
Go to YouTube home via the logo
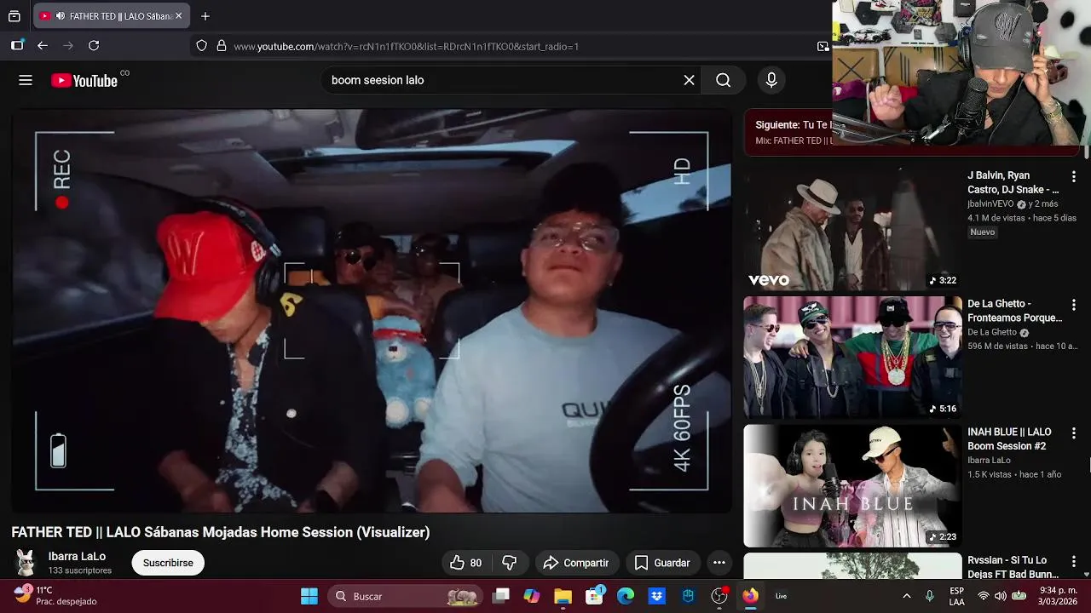click(84, 80)
